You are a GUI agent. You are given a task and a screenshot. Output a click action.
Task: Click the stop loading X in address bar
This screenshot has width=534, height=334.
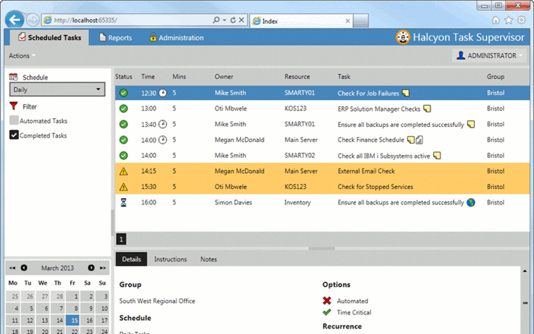coord(241,20)
